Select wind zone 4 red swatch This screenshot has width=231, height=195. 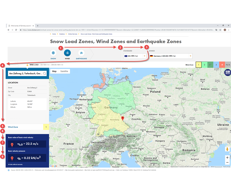click(222, 65)
